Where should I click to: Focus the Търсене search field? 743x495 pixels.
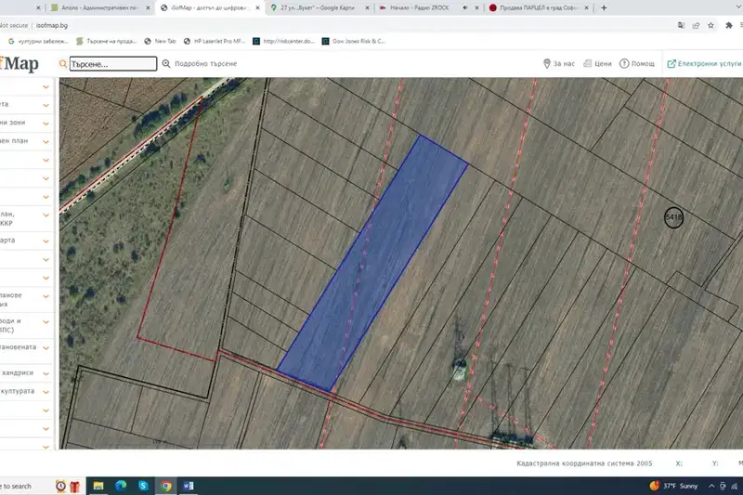pos(113,64)
